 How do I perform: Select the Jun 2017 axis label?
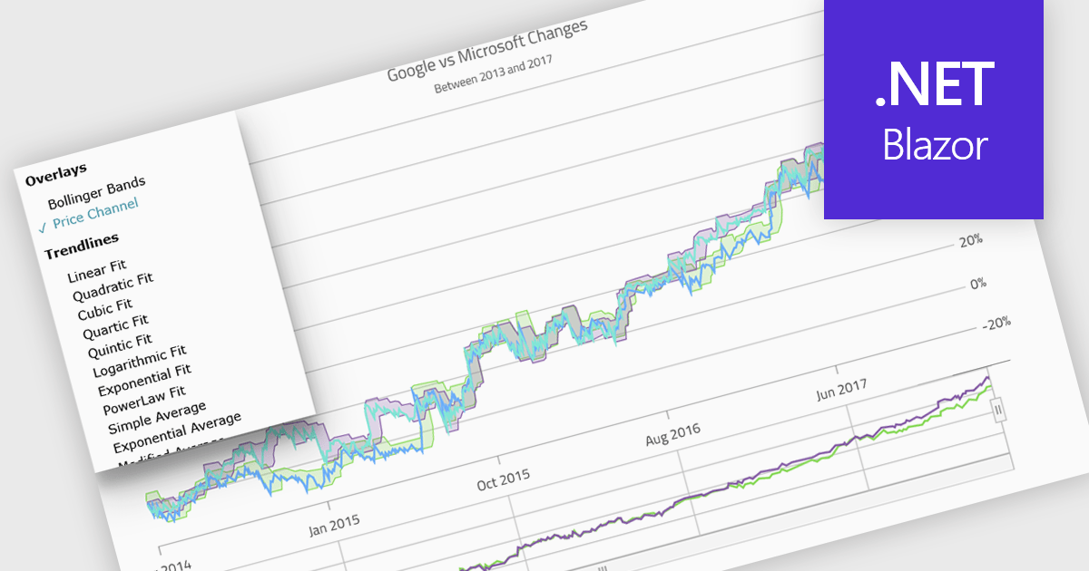(x=839, y=387)
